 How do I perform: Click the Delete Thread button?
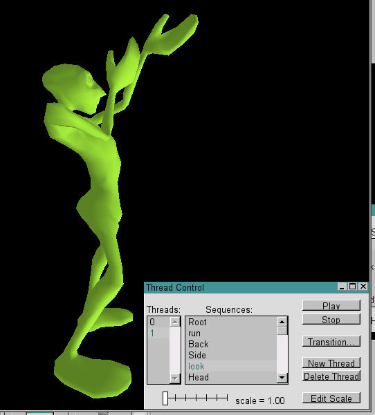[331, 376]
